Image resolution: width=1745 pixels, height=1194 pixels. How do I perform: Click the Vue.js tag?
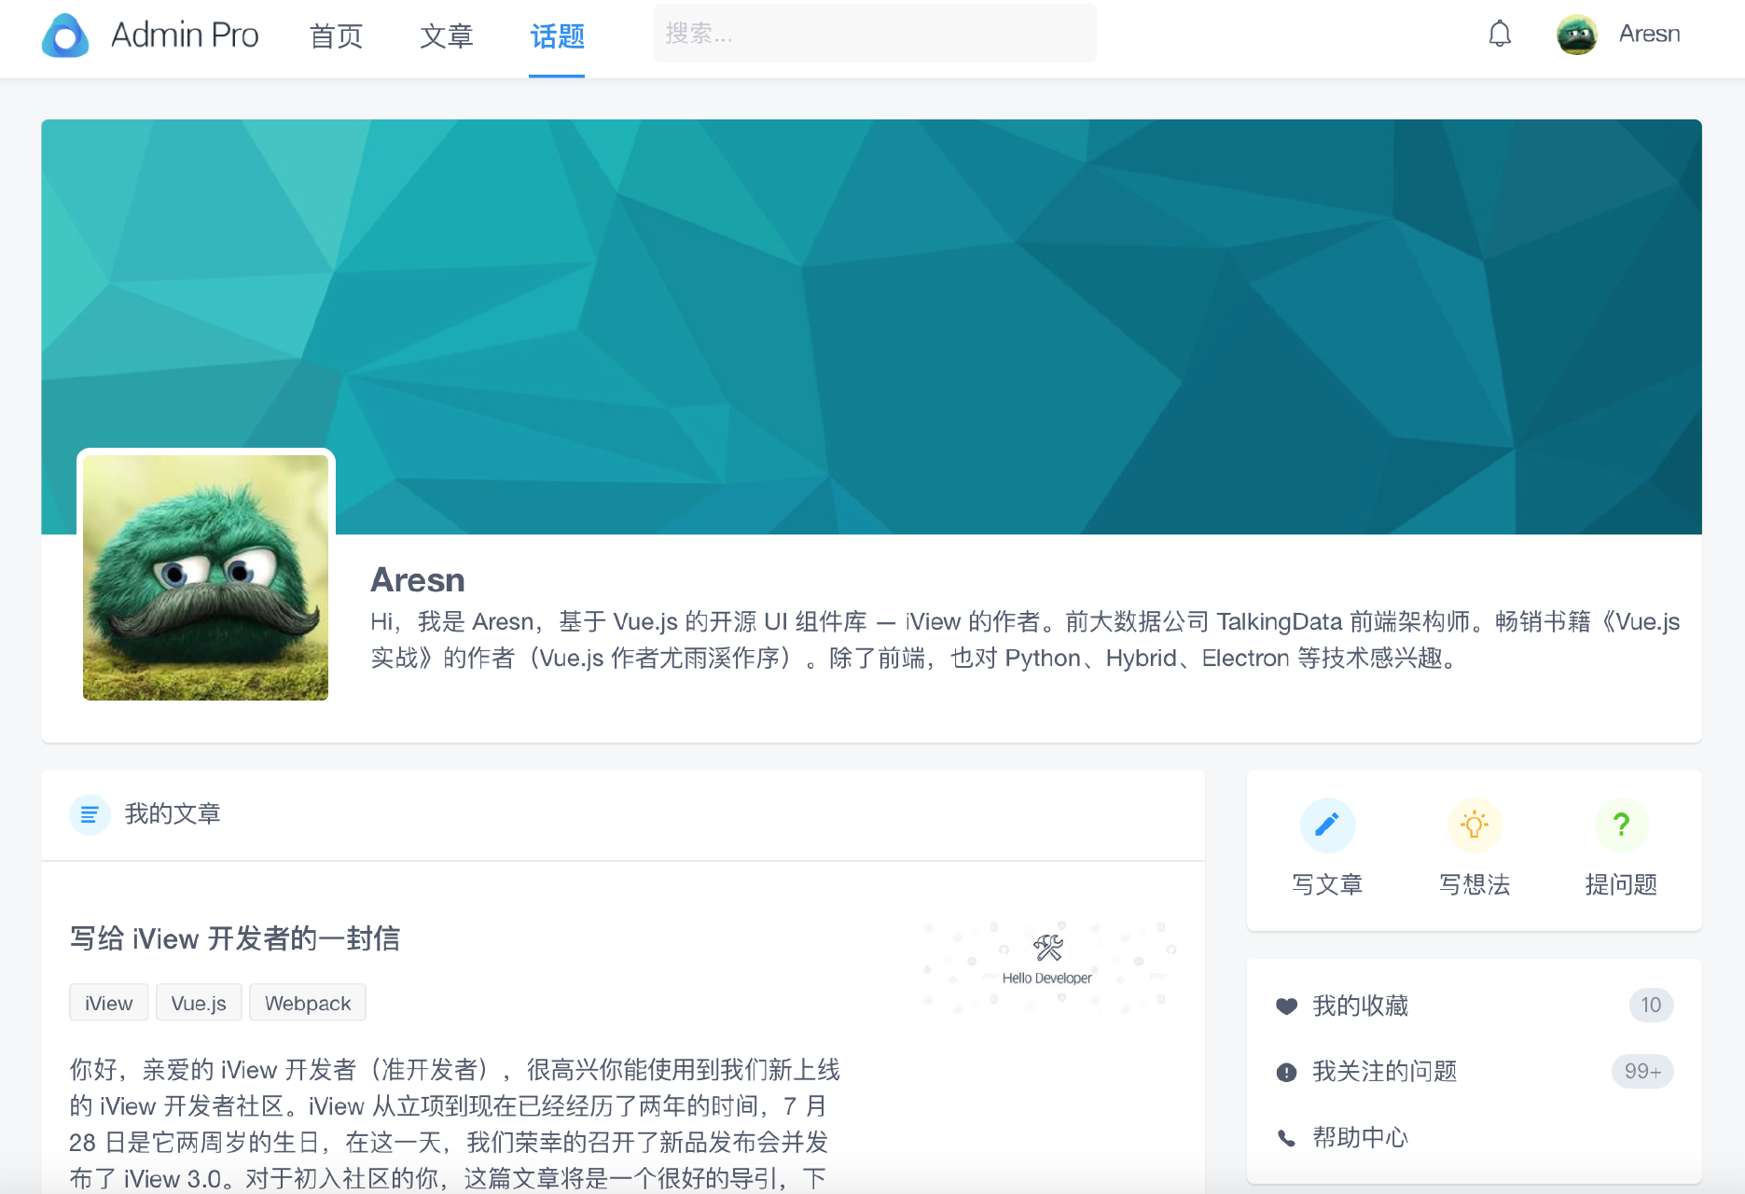[199, 1003]
